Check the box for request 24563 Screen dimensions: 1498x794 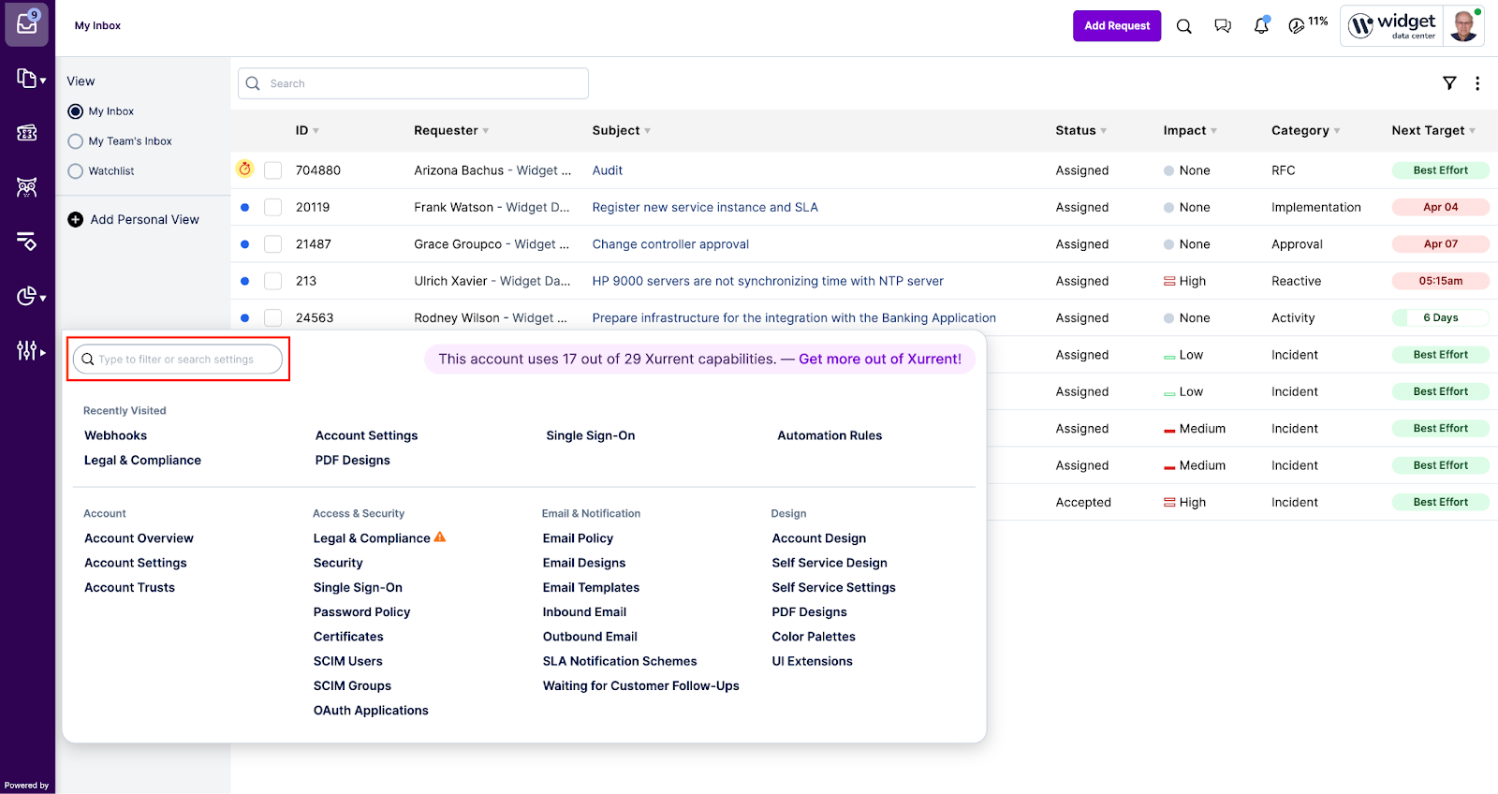(273, 318)
